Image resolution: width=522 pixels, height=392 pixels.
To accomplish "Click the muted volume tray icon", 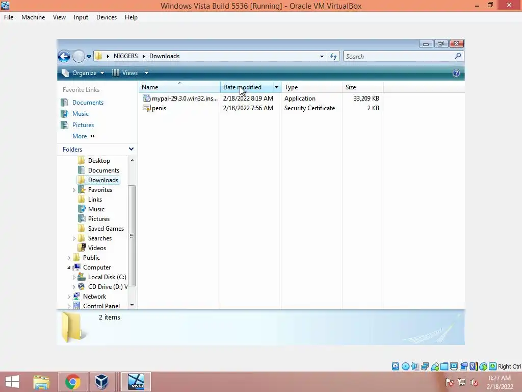I will (474, 382).
